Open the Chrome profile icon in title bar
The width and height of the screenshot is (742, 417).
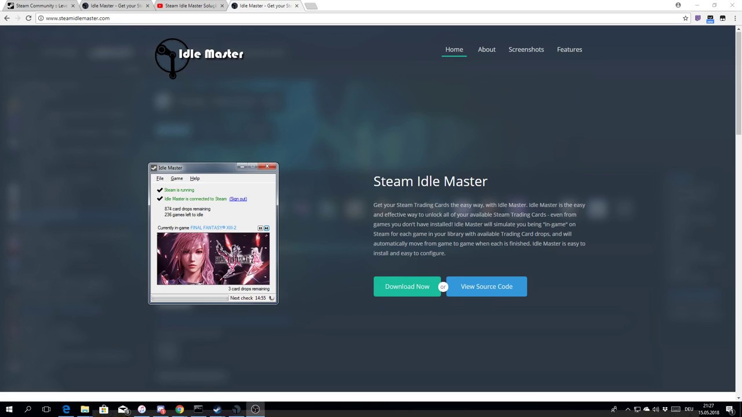pyautogui.click(x=678, y=5)
